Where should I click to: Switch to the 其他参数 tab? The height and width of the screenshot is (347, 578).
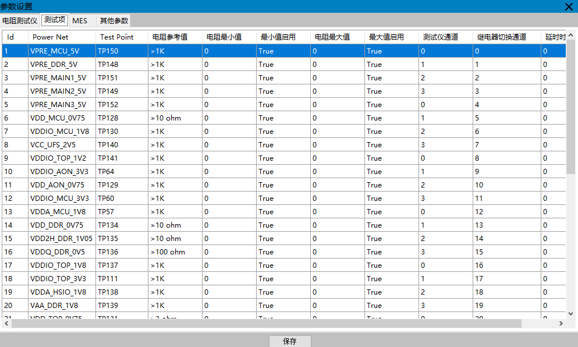[x=114, y=20]
